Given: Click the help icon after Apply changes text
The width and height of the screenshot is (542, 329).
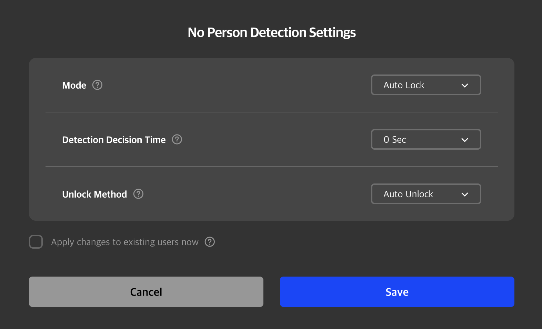Looking at the screenshot, I should click(x=210, y=242).
